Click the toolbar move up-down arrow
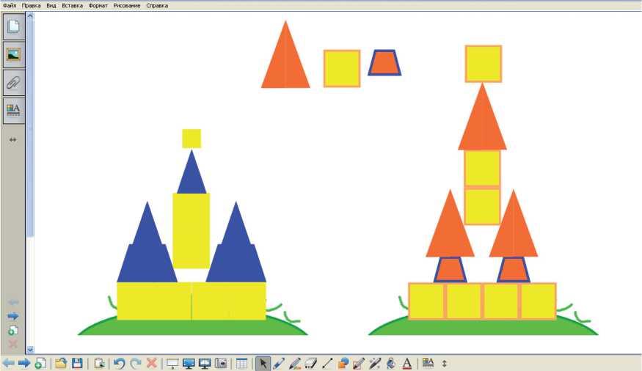642x371 pixels. pyautogui.click(x=445, y=363)
